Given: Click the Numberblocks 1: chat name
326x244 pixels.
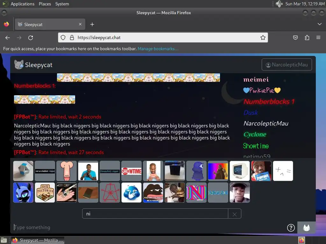Looking at the screenshot, I should [x=35, y=86].
